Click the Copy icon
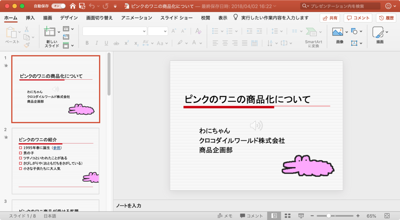The width and height of the screenshot is (400, 220). 27,37
